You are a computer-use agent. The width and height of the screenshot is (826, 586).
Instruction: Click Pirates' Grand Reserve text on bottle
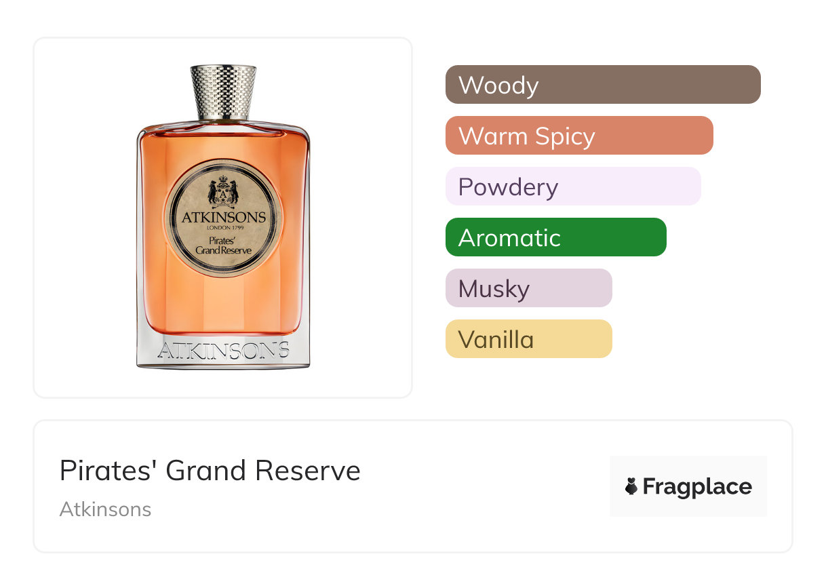[223, 246]
